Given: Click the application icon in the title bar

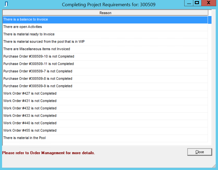Looking at the screenshot, I should (6, 4).
